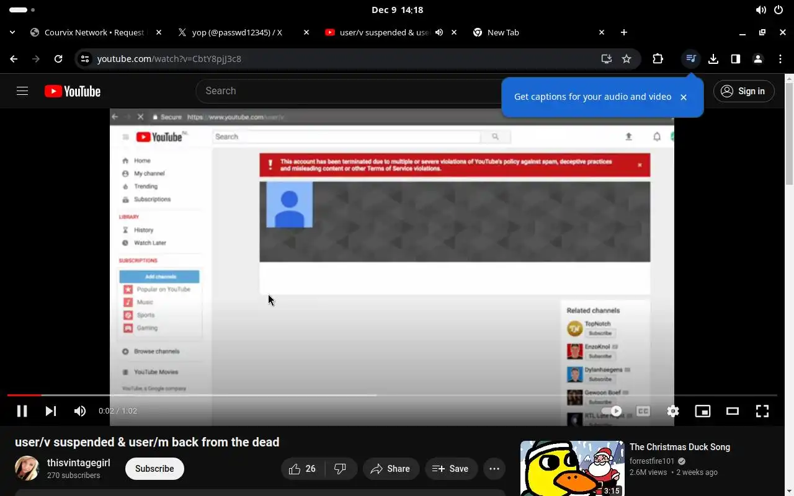Open system volume indicator
Viewport: 794px width, 496px height.
(x=761, y=10)
